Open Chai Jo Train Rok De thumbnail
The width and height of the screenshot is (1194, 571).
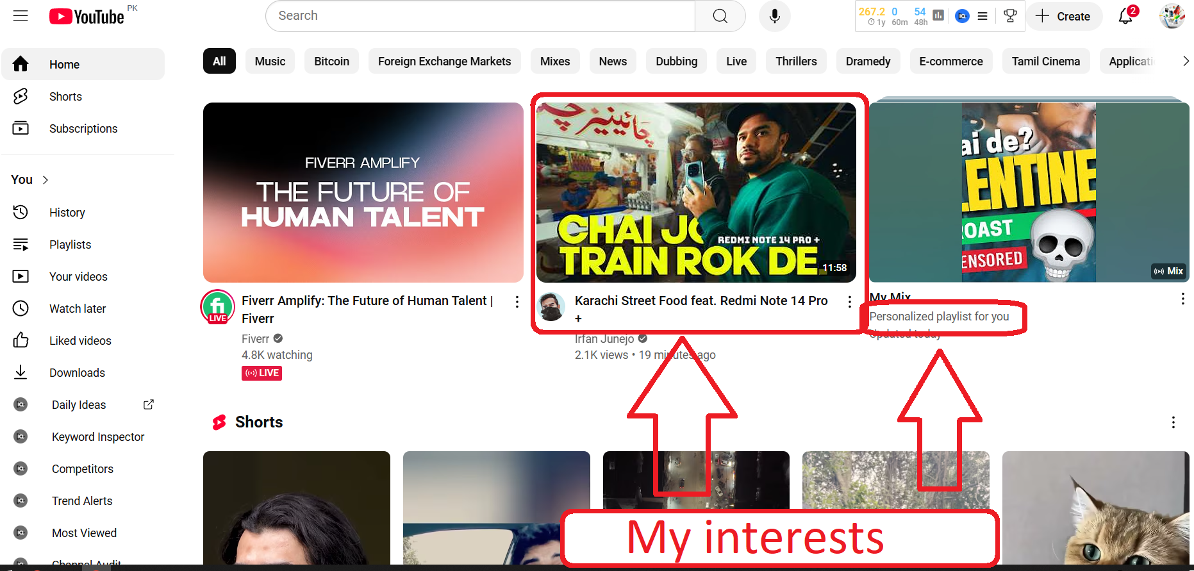tap(696, 192)
